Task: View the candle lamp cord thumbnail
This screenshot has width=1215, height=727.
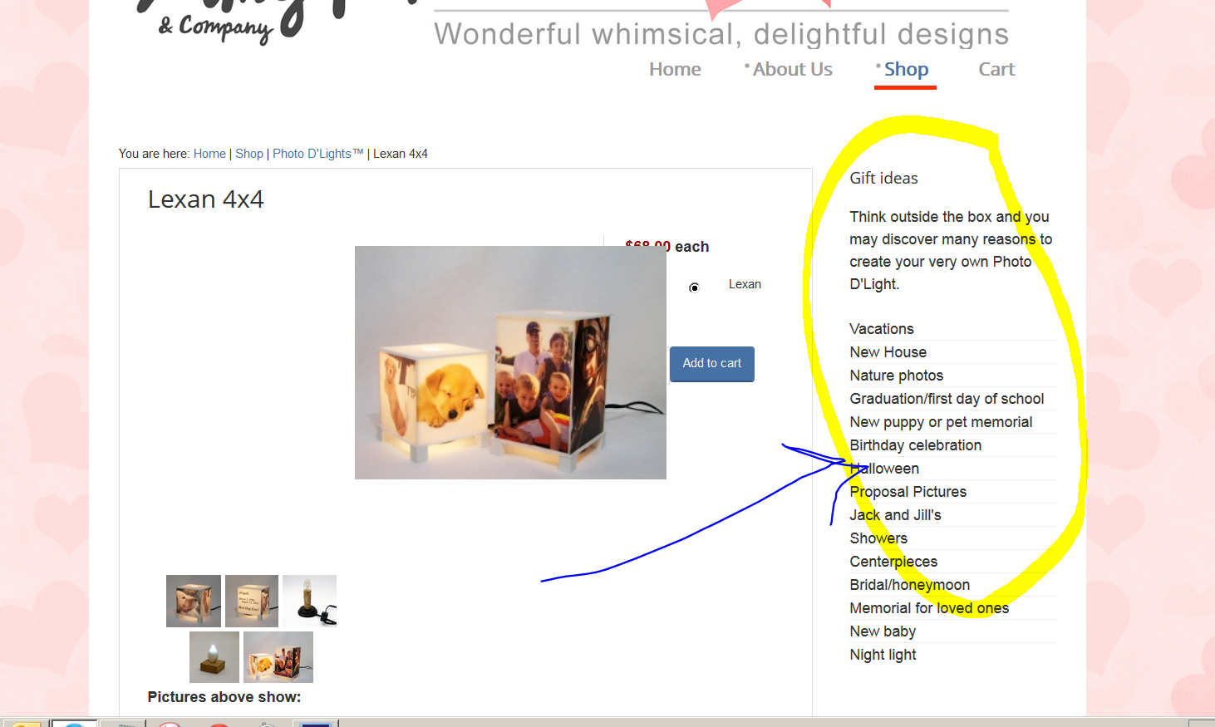Action: point(309,601)
